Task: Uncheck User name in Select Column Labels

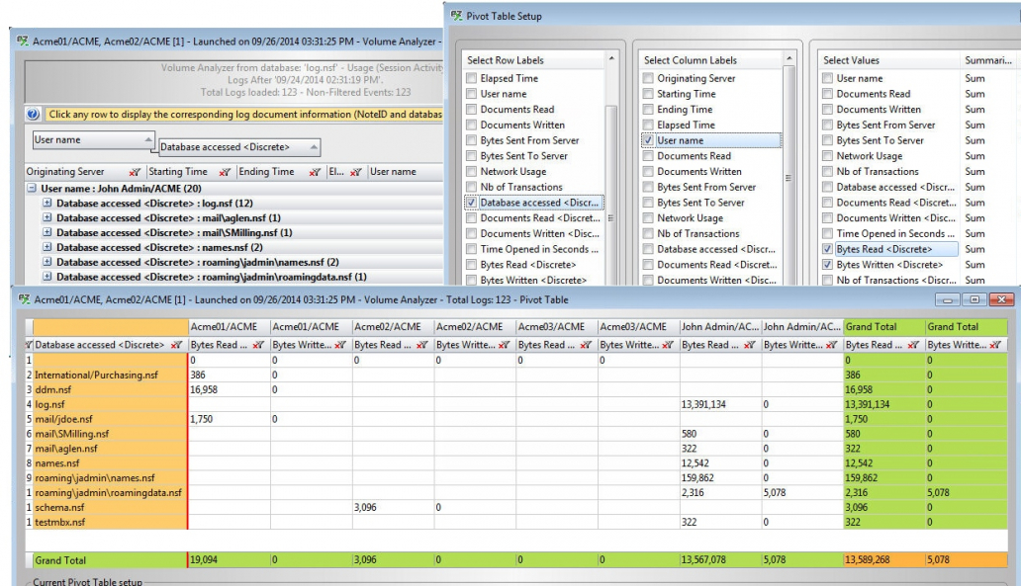Action: point(648,140)
